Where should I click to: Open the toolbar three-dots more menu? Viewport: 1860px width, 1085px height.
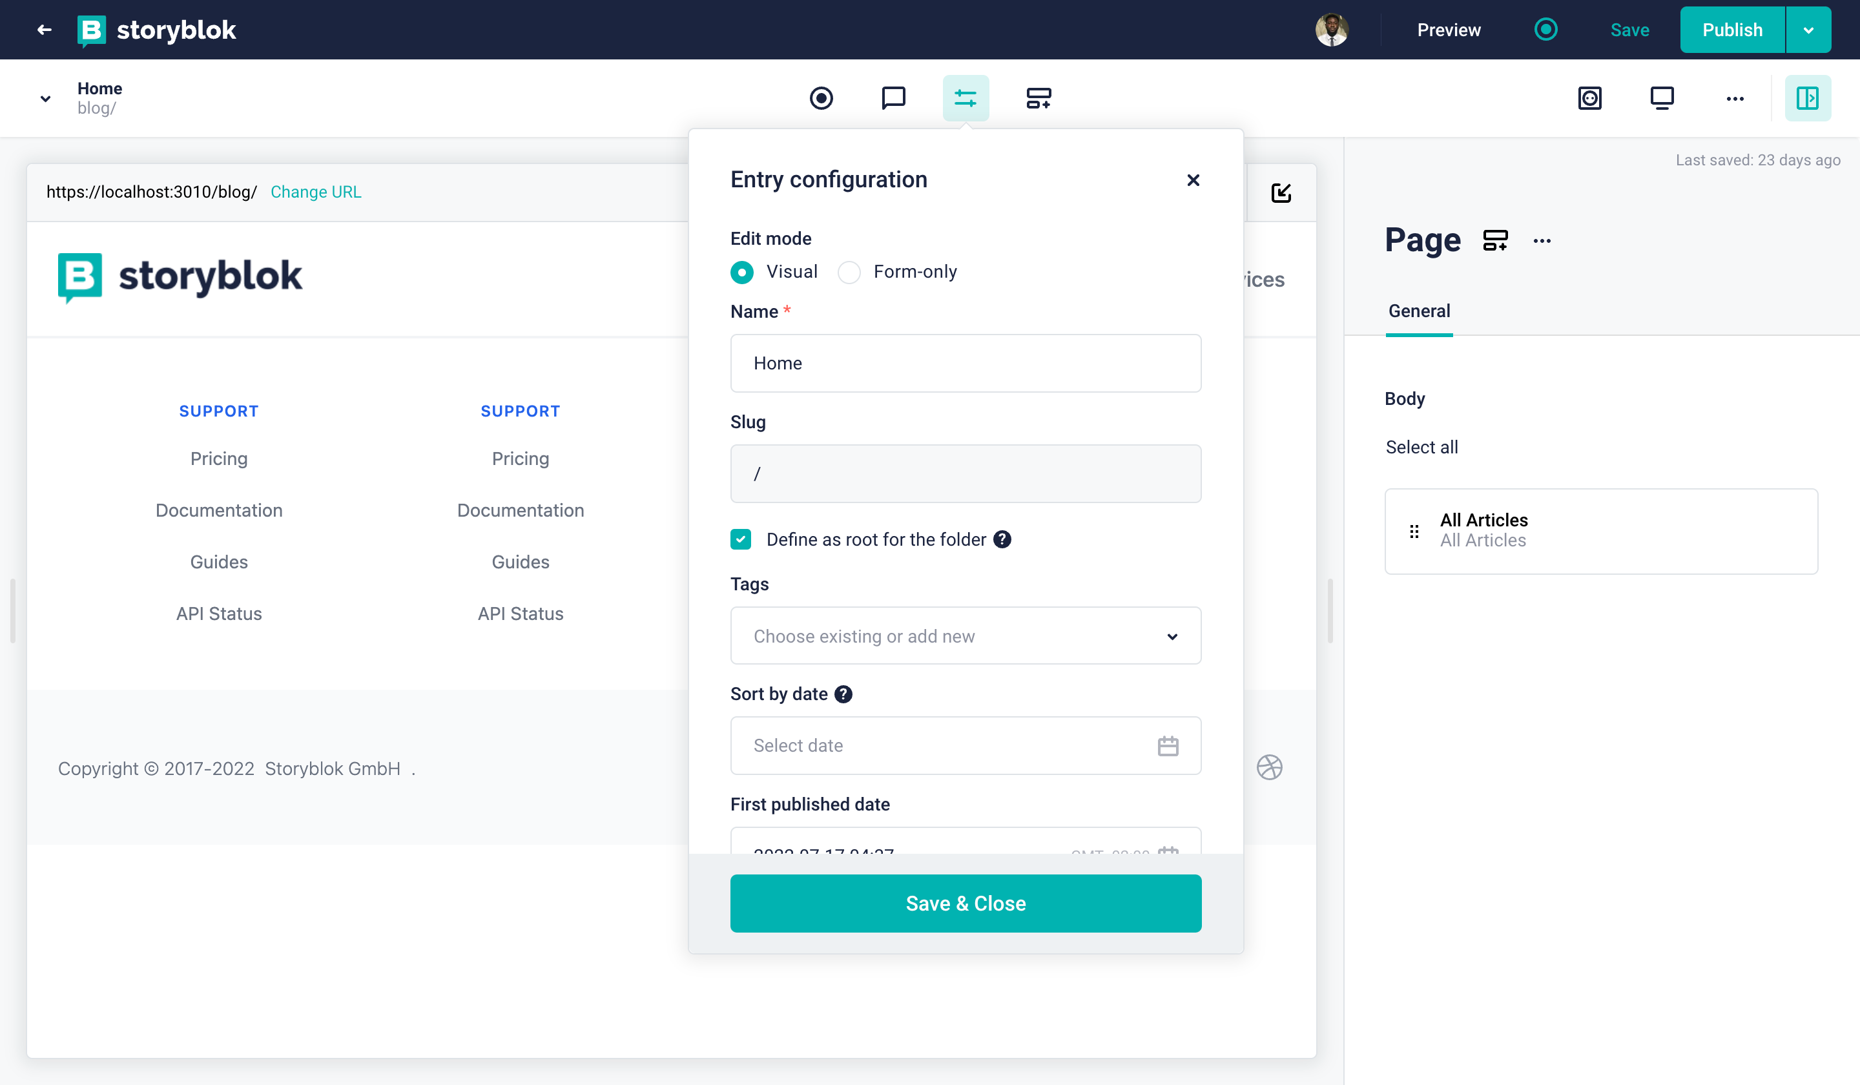coord(1735,98)
